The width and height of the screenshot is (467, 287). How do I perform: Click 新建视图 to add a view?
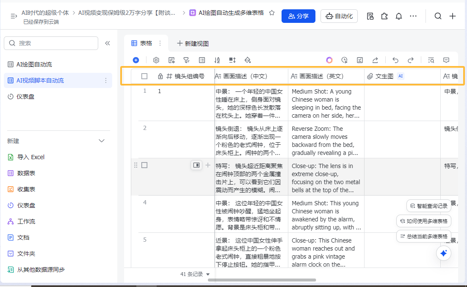click(193, 44)
